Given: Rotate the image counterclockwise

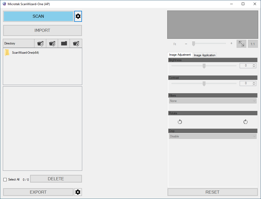Looking at the screenshot, I should point(180,122).
